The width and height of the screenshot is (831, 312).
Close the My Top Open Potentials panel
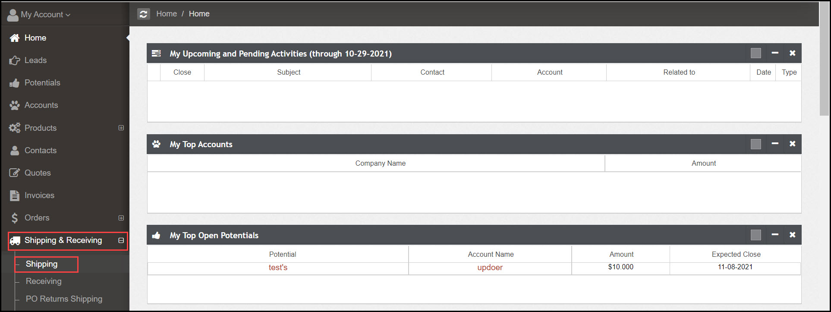793,235
